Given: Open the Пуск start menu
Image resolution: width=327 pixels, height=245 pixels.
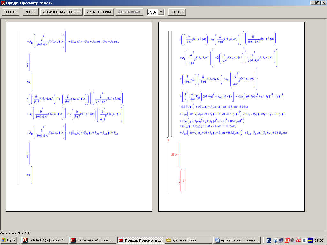Looking at the screenshot, I should (x=9, y=240).
